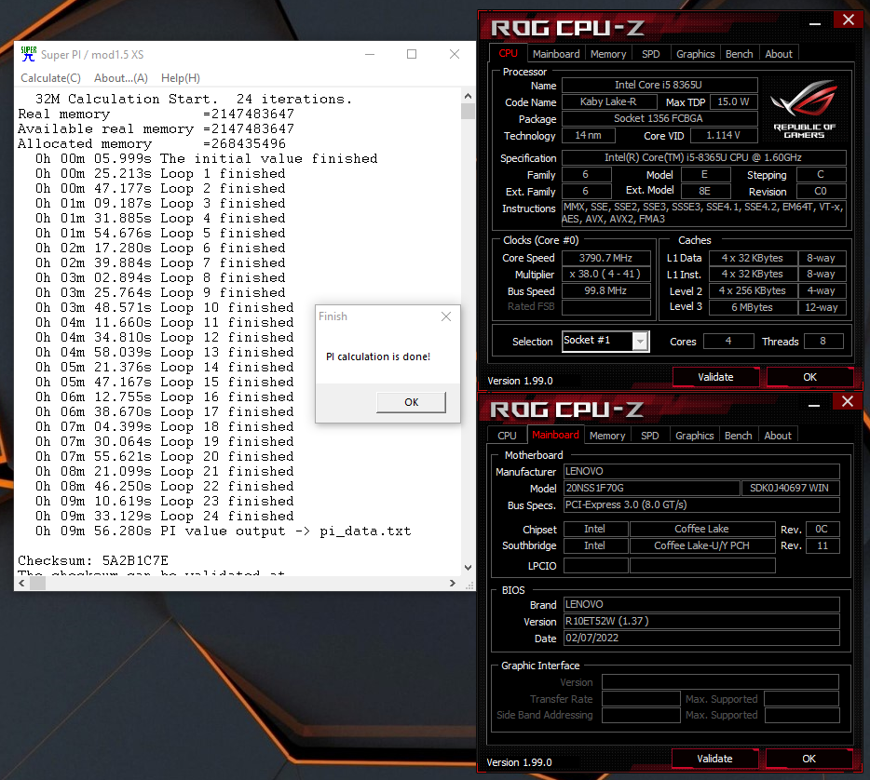This screenshot has width=870, height=780.
Task: Click Super PI vertical scrollbar down arrow
Action: (x=468, y=568)
